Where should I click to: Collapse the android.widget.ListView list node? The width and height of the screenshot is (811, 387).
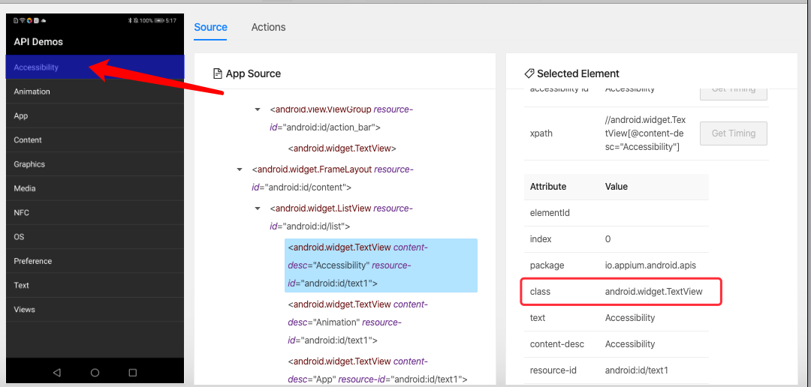(x=257, y=208)
